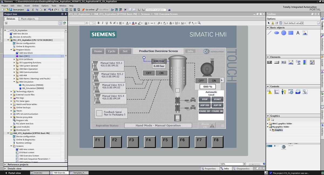Select the I/O field element
The image size is (324, 175).
coord(269,62)
